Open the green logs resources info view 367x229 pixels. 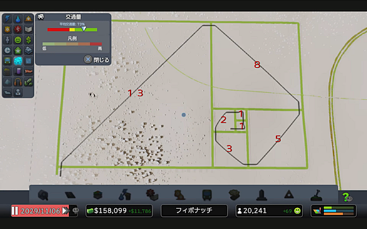[x=28, y=82]
